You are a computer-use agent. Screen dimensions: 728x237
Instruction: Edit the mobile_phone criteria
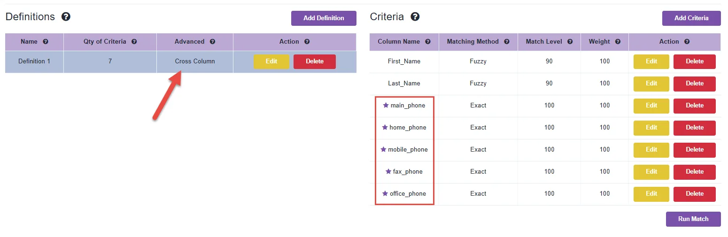651,150
